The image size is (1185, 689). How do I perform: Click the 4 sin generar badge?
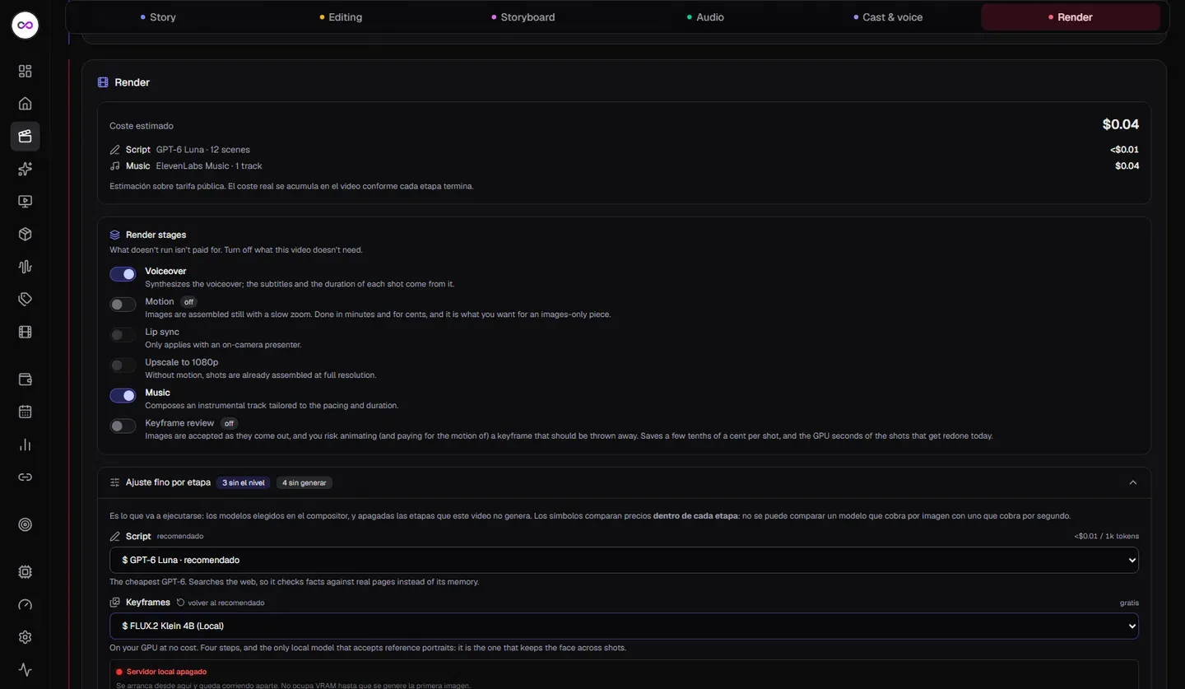point(304,482)
